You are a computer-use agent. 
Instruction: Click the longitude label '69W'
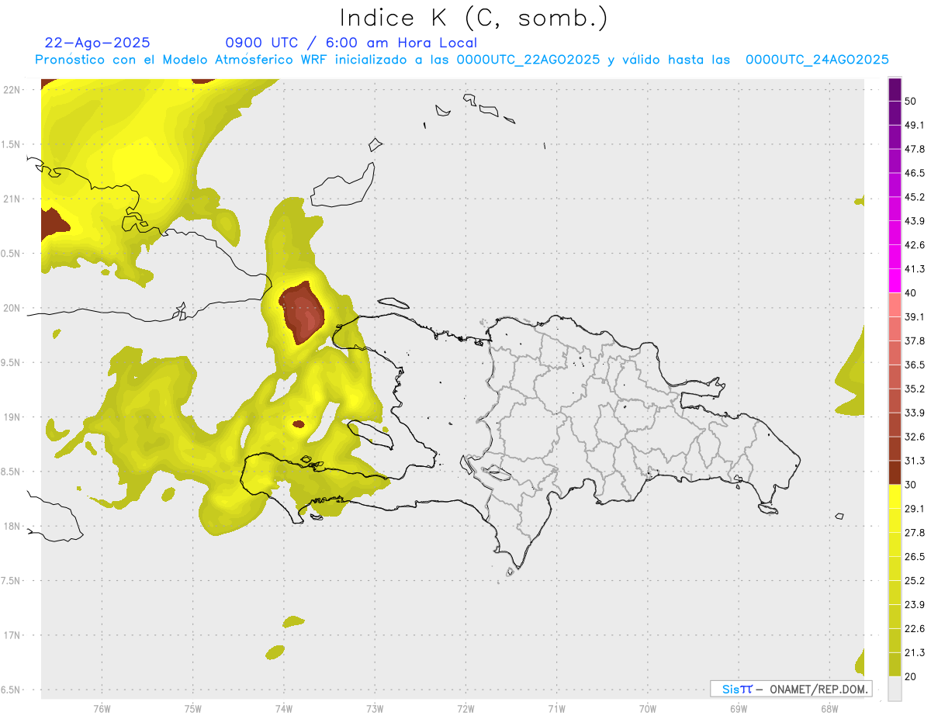click(x=739, y=709)
